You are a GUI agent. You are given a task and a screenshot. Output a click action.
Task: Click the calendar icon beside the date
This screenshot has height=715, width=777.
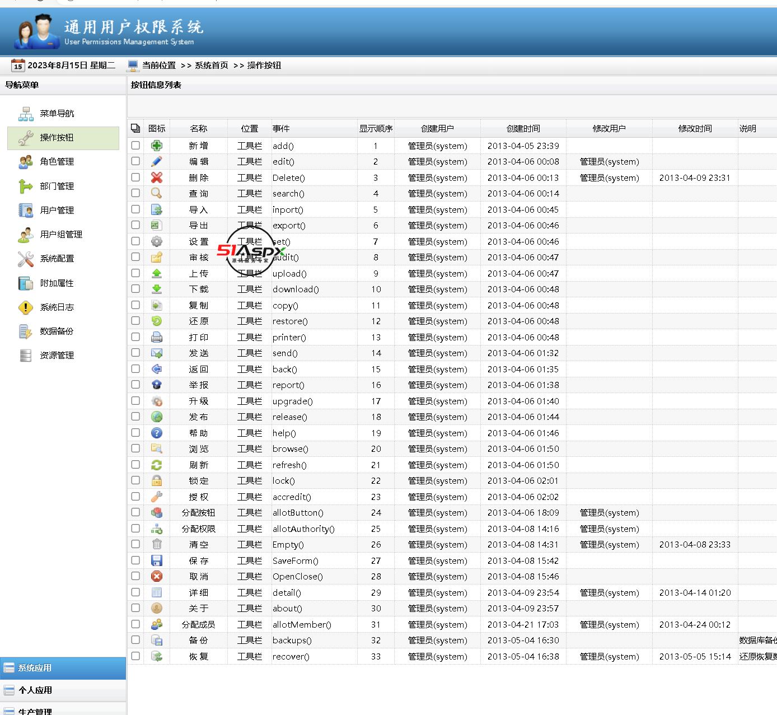coord(18,66)
